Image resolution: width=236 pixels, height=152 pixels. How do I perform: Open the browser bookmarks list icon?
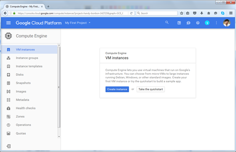tap(188, 13)
